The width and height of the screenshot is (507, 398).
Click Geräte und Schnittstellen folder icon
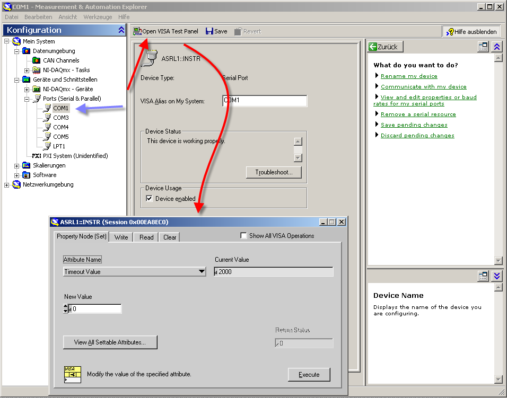pos(26,79)
